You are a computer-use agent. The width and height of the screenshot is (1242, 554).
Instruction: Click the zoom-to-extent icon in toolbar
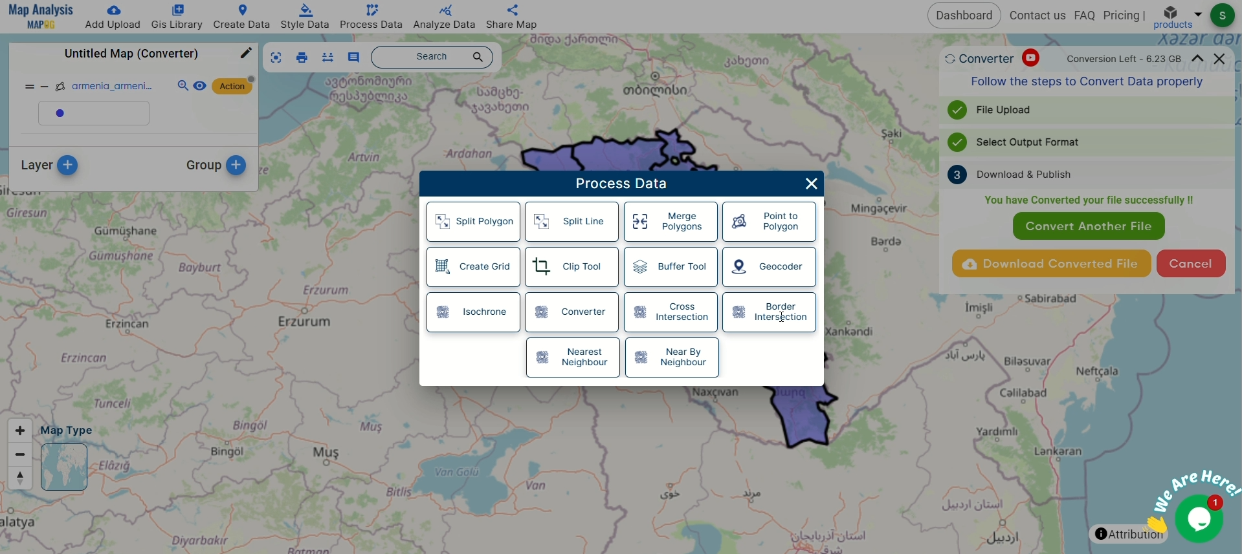(276, 58)
